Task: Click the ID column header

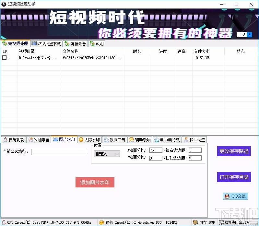Action: [x=9, y=51]
